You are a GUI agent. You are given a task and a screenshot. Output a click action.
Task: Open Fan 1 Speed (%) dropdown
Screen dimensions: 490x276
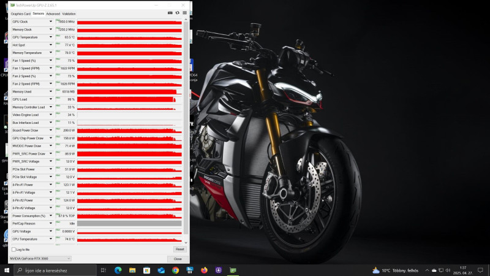point(51,60)
